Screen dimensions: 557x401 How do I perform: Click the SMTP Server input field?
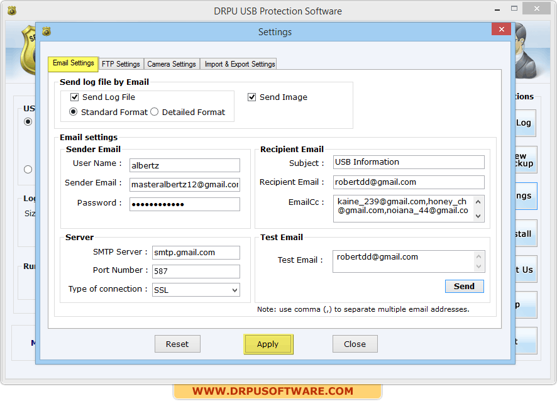196,253
